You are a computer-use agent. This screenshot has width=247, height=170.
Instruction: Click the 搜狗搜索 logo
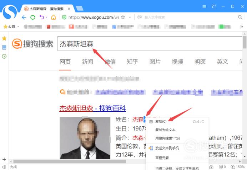click(x=32, y=43)
